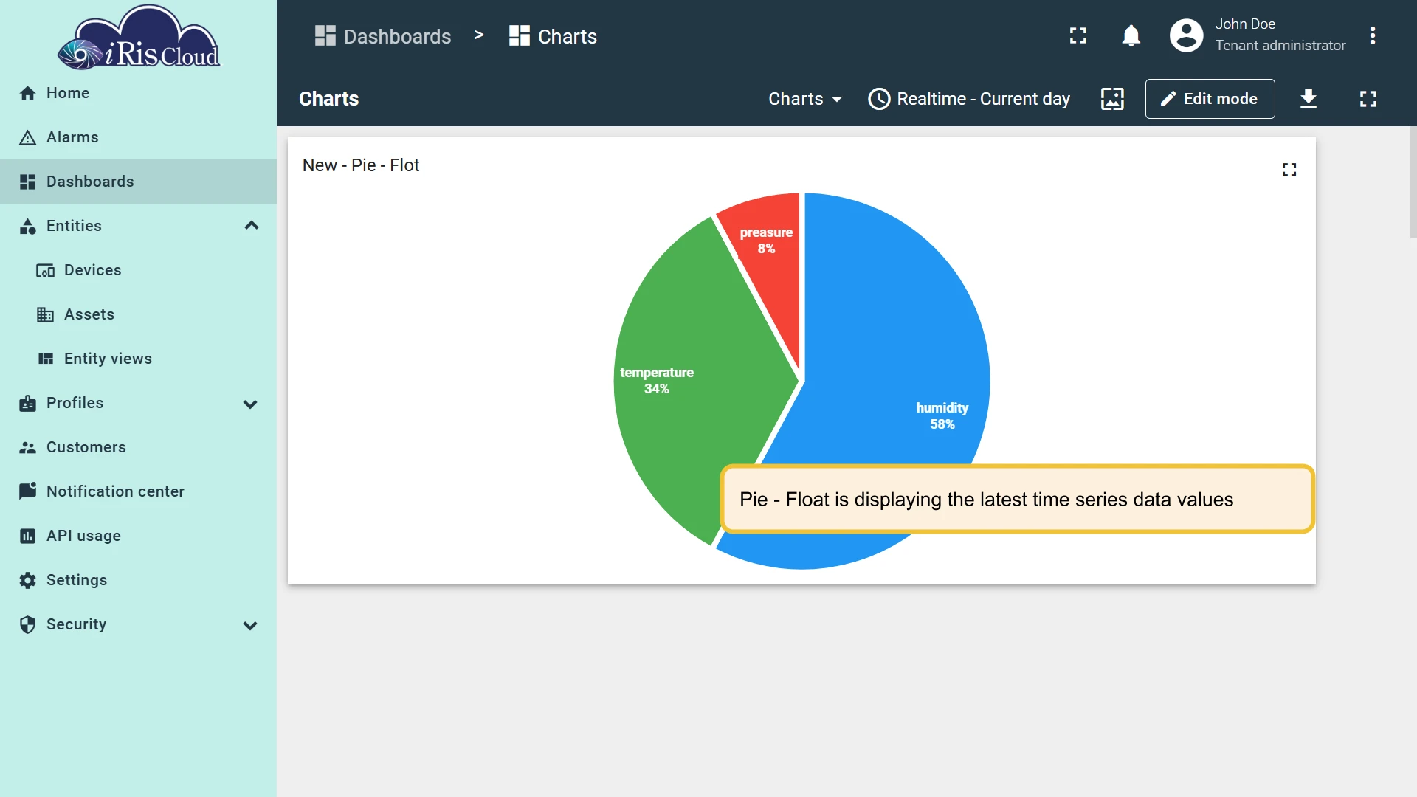
Task: Click the Charts breadcrumb
Action: pyautogui.click(x=552, y=36)
